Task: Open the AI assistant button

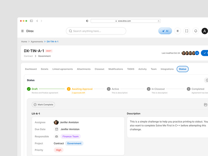Action: pos(165,31)
